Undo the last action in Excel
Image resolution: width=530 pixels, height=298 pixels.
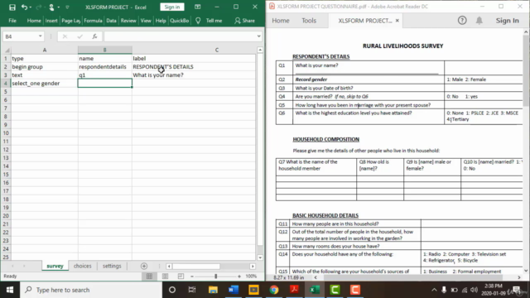tap(24, 7)
